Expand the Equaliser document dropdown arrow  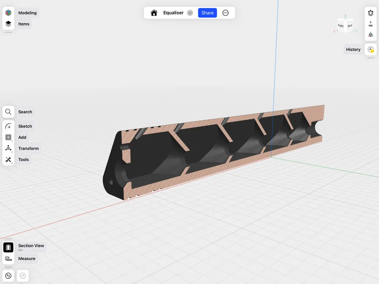click(190, 13)
